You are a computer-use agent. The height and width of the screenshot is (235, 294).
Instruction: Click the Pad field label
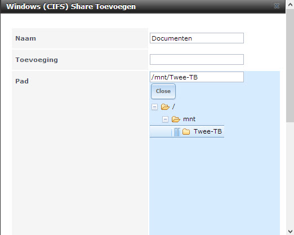pos(22,81)
